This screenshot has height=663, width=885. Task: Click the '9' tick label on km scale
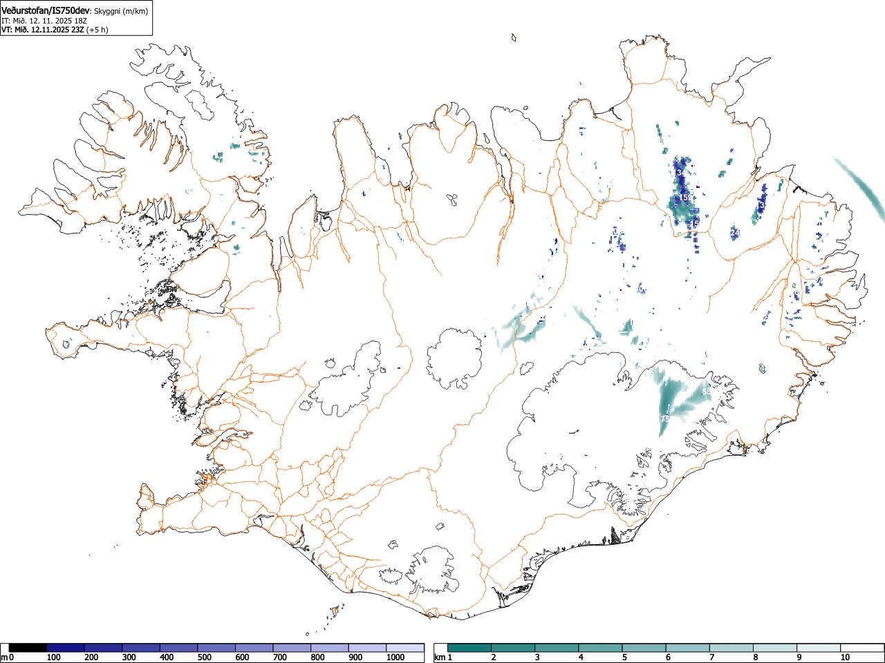[799, 657]
